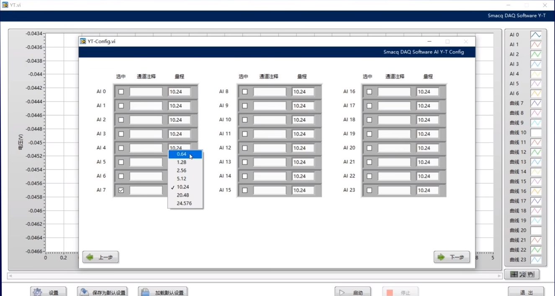Open the AI 1 range dropdown
The height and width of the screenshot is (296, 555).
click(x=179, y=106)
